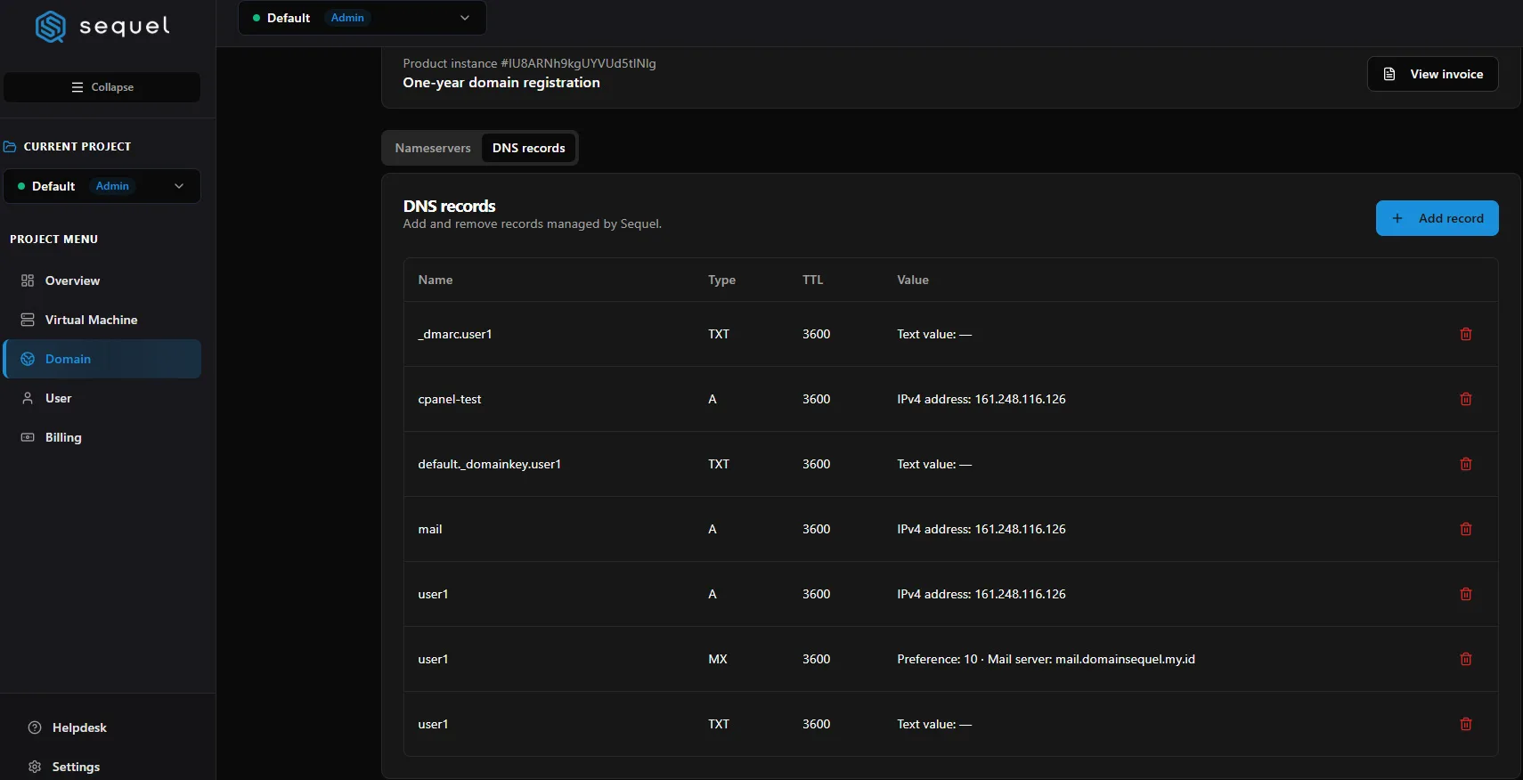Click the Helpdesk question mark icon
The image size is (1523, 780).
tap(35, 727)
